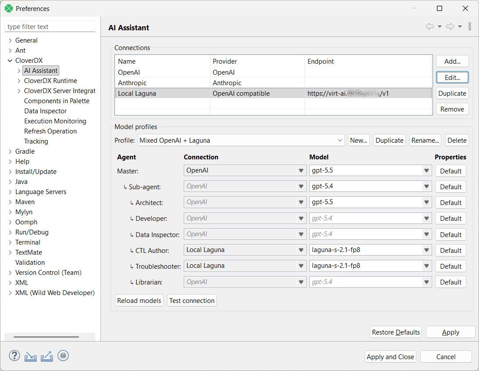Image resolution: width=479 pixels, height=371 pixels.
Task: Click the import preferences icon
Action: point(31,357)
